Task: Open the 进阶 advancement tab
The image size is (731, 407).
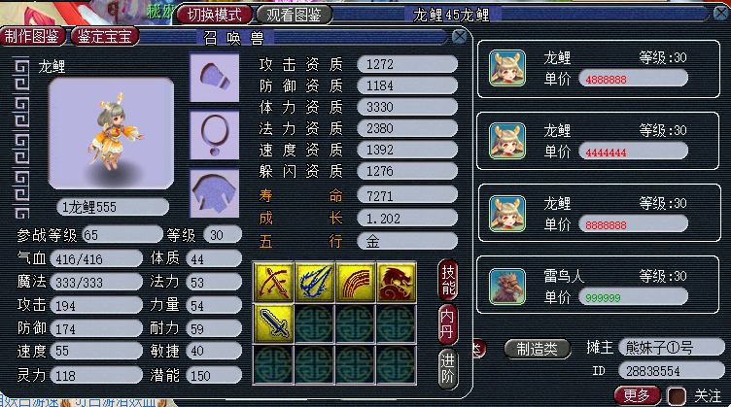Action: click(x=447, y=368)
